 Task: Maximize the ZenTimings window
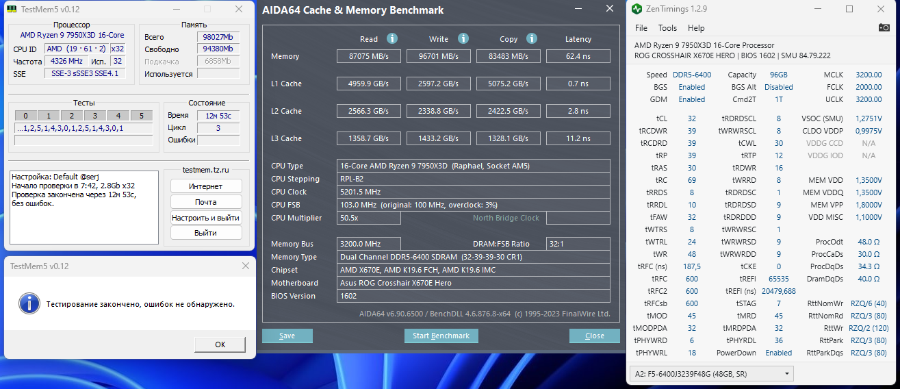849,9
